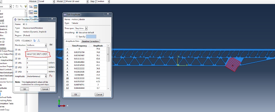This screenshot has height=112, width=275.
Task: Click the model tree lightbulb filter icon
Action: click(25, 6)
